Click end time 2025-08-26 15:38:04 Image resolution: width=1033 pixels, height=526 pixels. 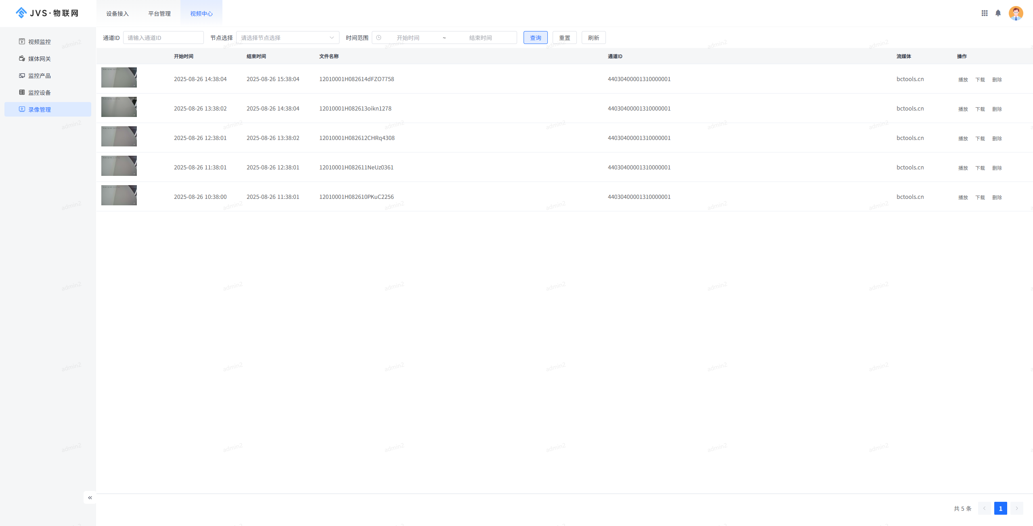coord(273,79)
